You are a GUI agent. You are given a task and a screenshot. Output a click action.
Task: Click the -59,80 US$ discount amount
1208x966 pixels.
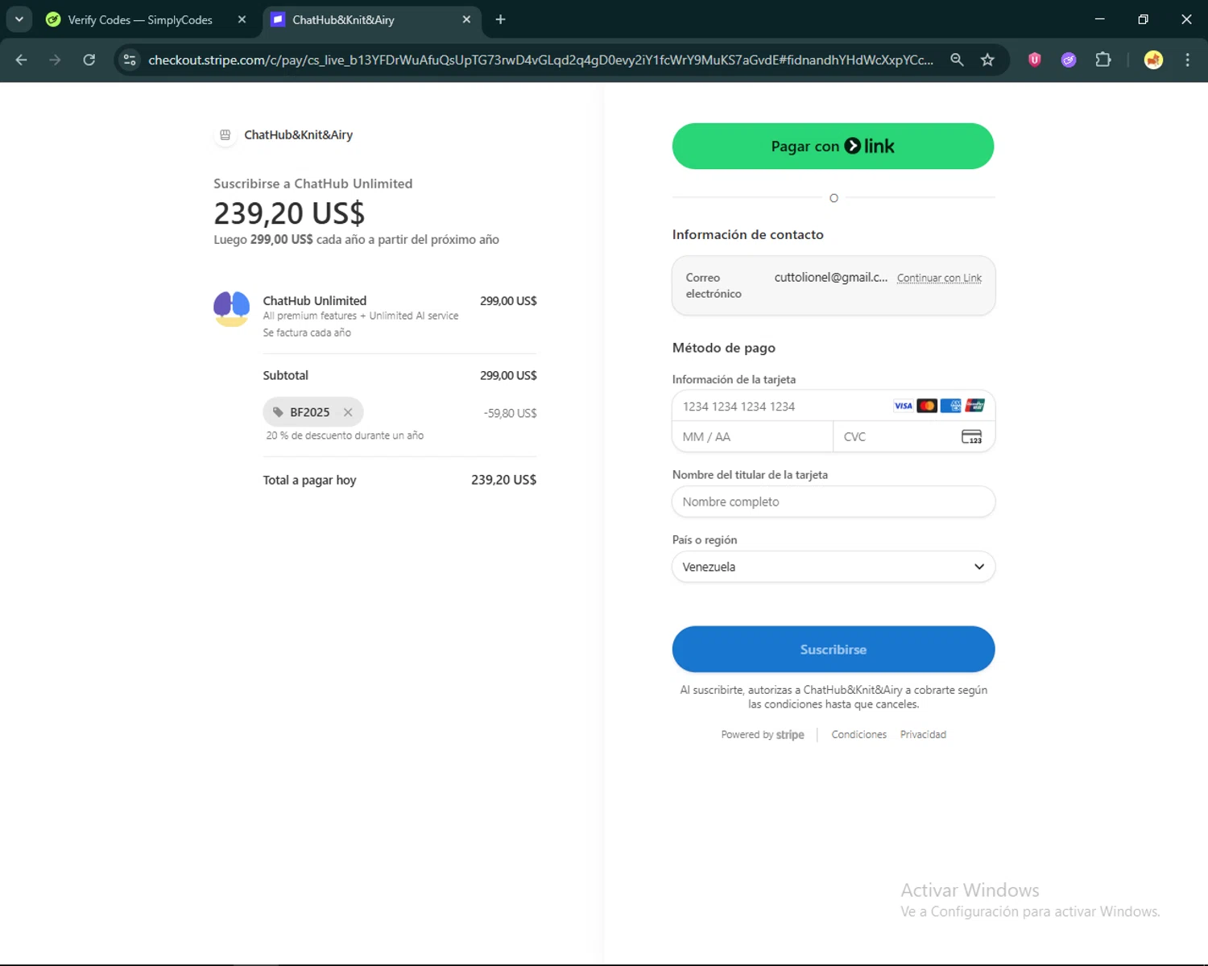(x=510, y=413)
